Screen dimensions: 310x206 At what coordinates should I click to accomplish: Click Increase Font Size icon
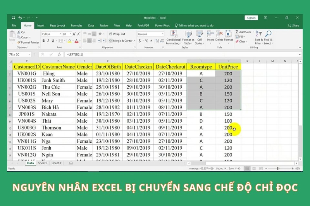(x=74, y=34)
